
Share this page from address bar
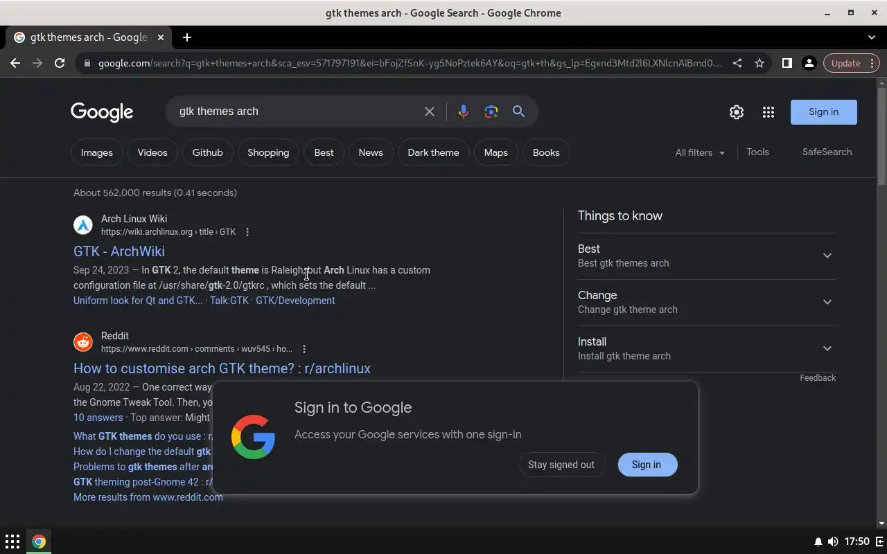click(737, 63)
